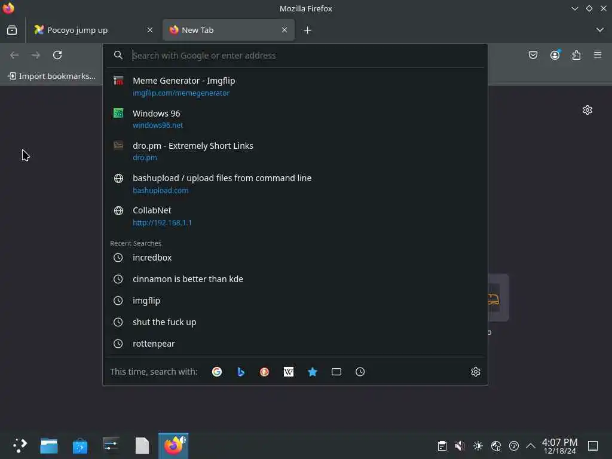
Task: Close the Pocoyo jump up tab
Action: [x=150, y=30]
